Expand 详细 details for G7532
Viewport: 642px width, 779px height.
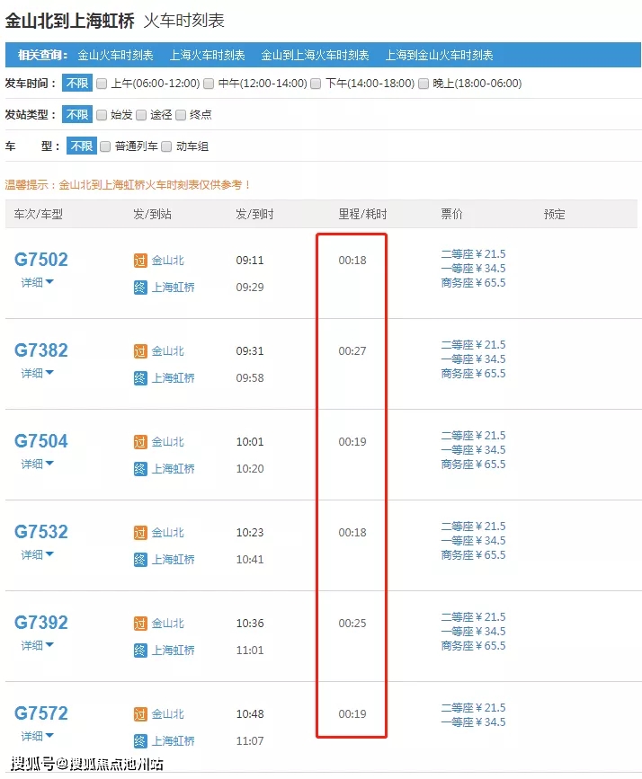tap(37, 554)
